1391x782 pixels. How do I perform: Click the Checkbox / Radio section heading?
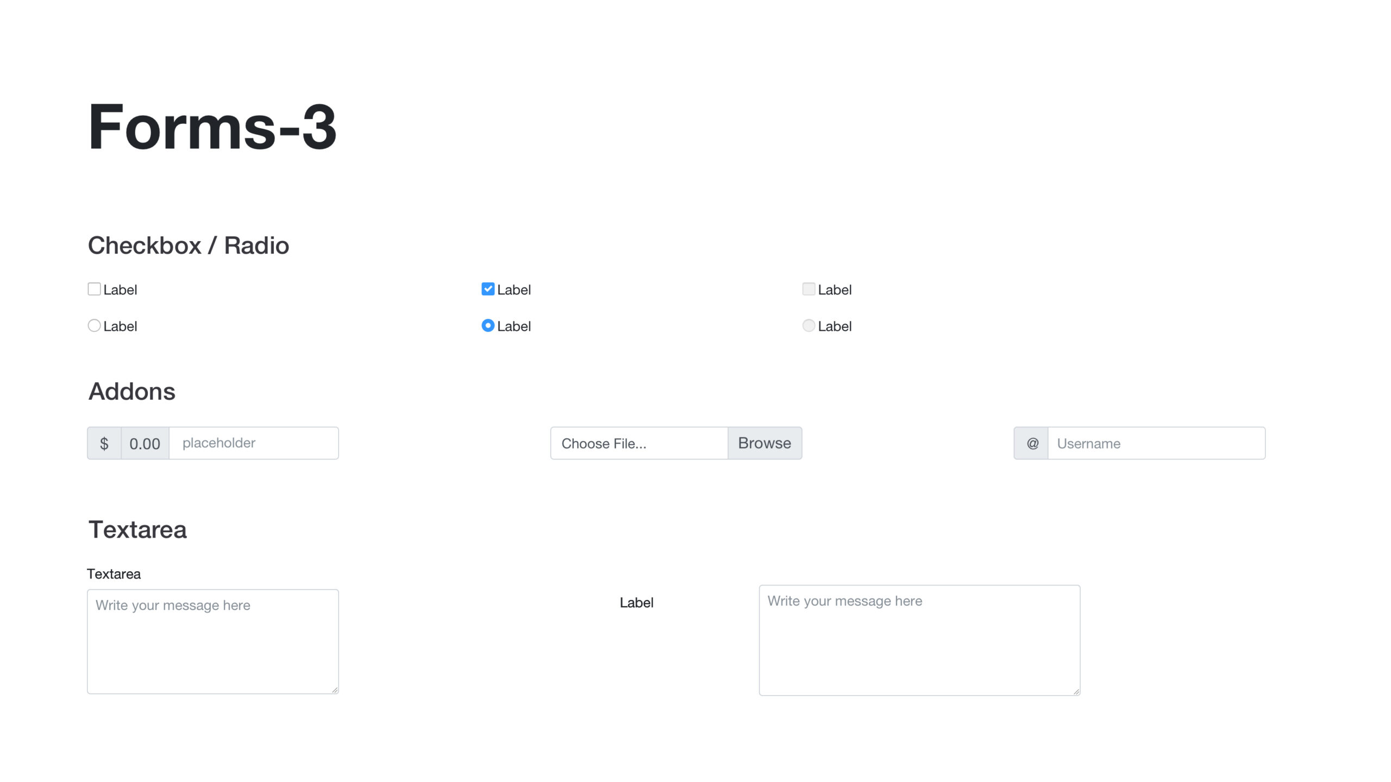point(188,247)
